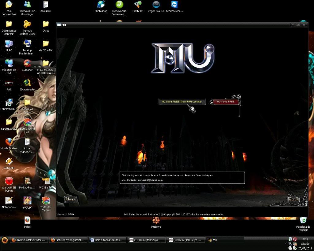Switch to first (10.07.65)MU Seiya taskbar item
The height and width of the screenshot is (251, 314).
147,240
